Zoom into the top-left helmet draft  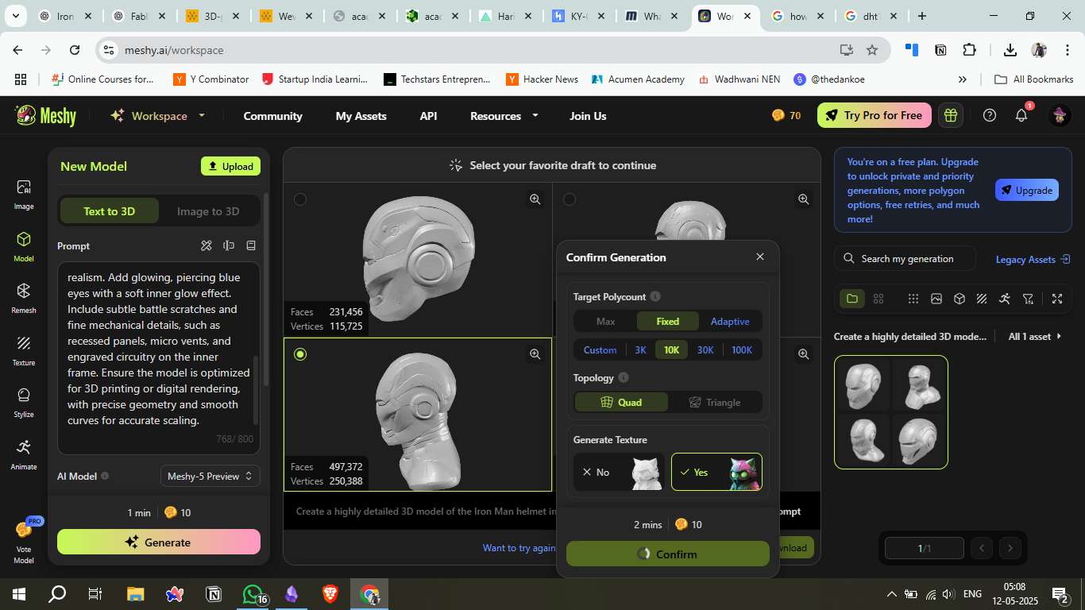(x=535, y=199)
